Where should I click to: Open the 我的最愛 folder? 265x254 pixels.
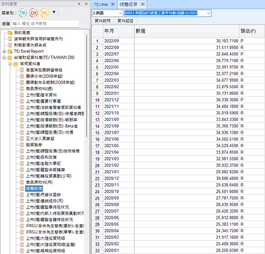coord(10,33)
